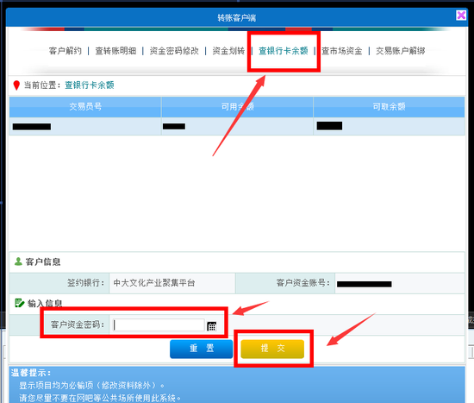This screenshot has width=474, height=403.
Task: Click the 可用余额 column header
Action: click(237, 107)
